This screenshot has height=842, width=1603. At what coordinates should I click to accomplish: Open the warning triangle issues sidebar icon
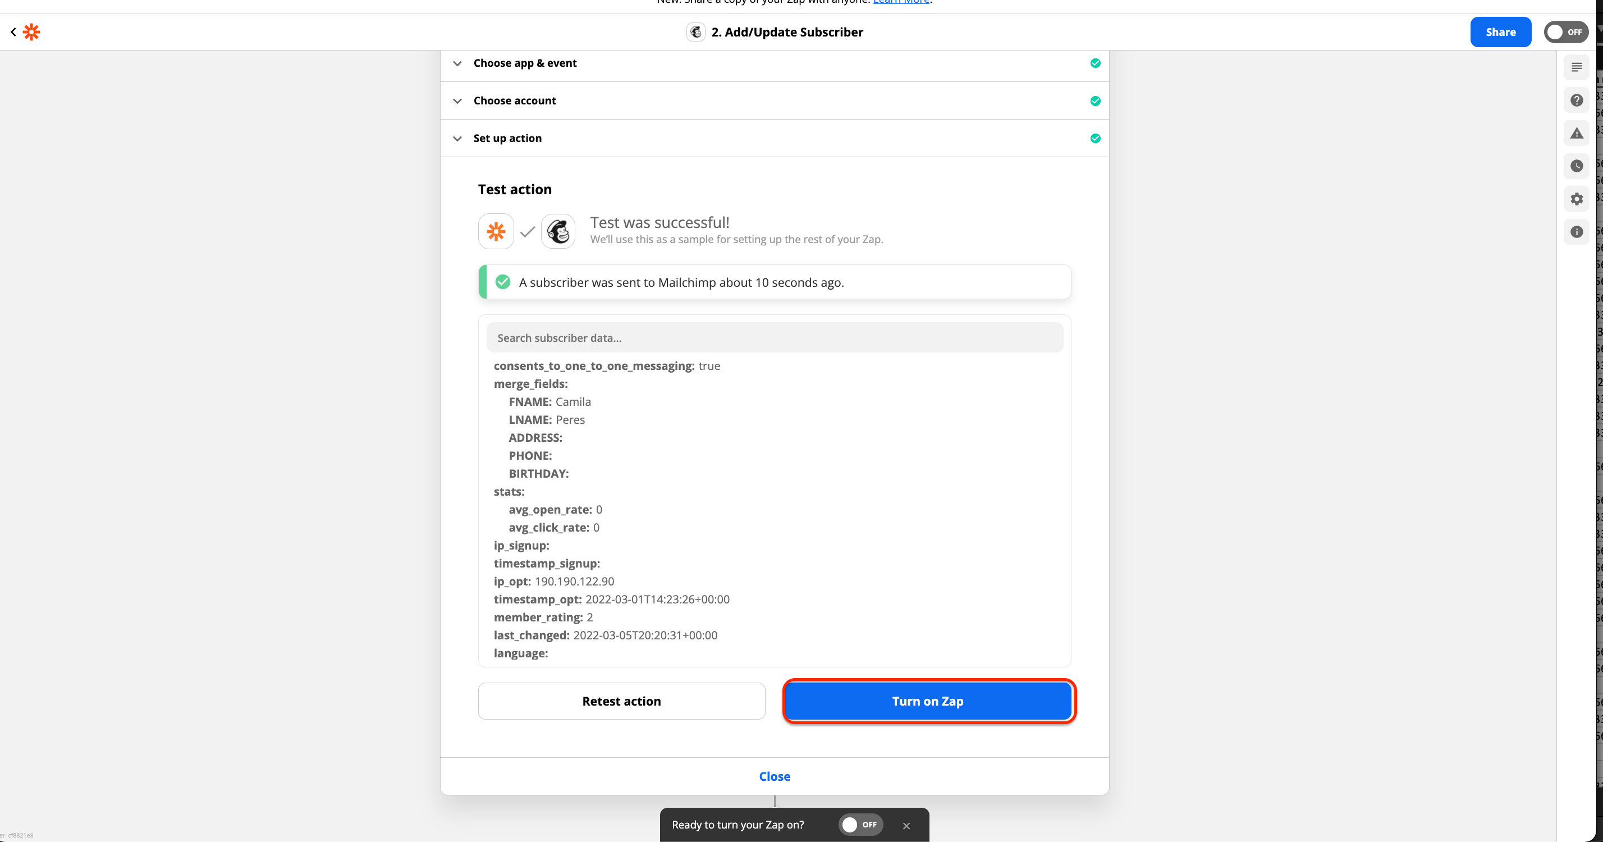click(x=1576, y=133)
